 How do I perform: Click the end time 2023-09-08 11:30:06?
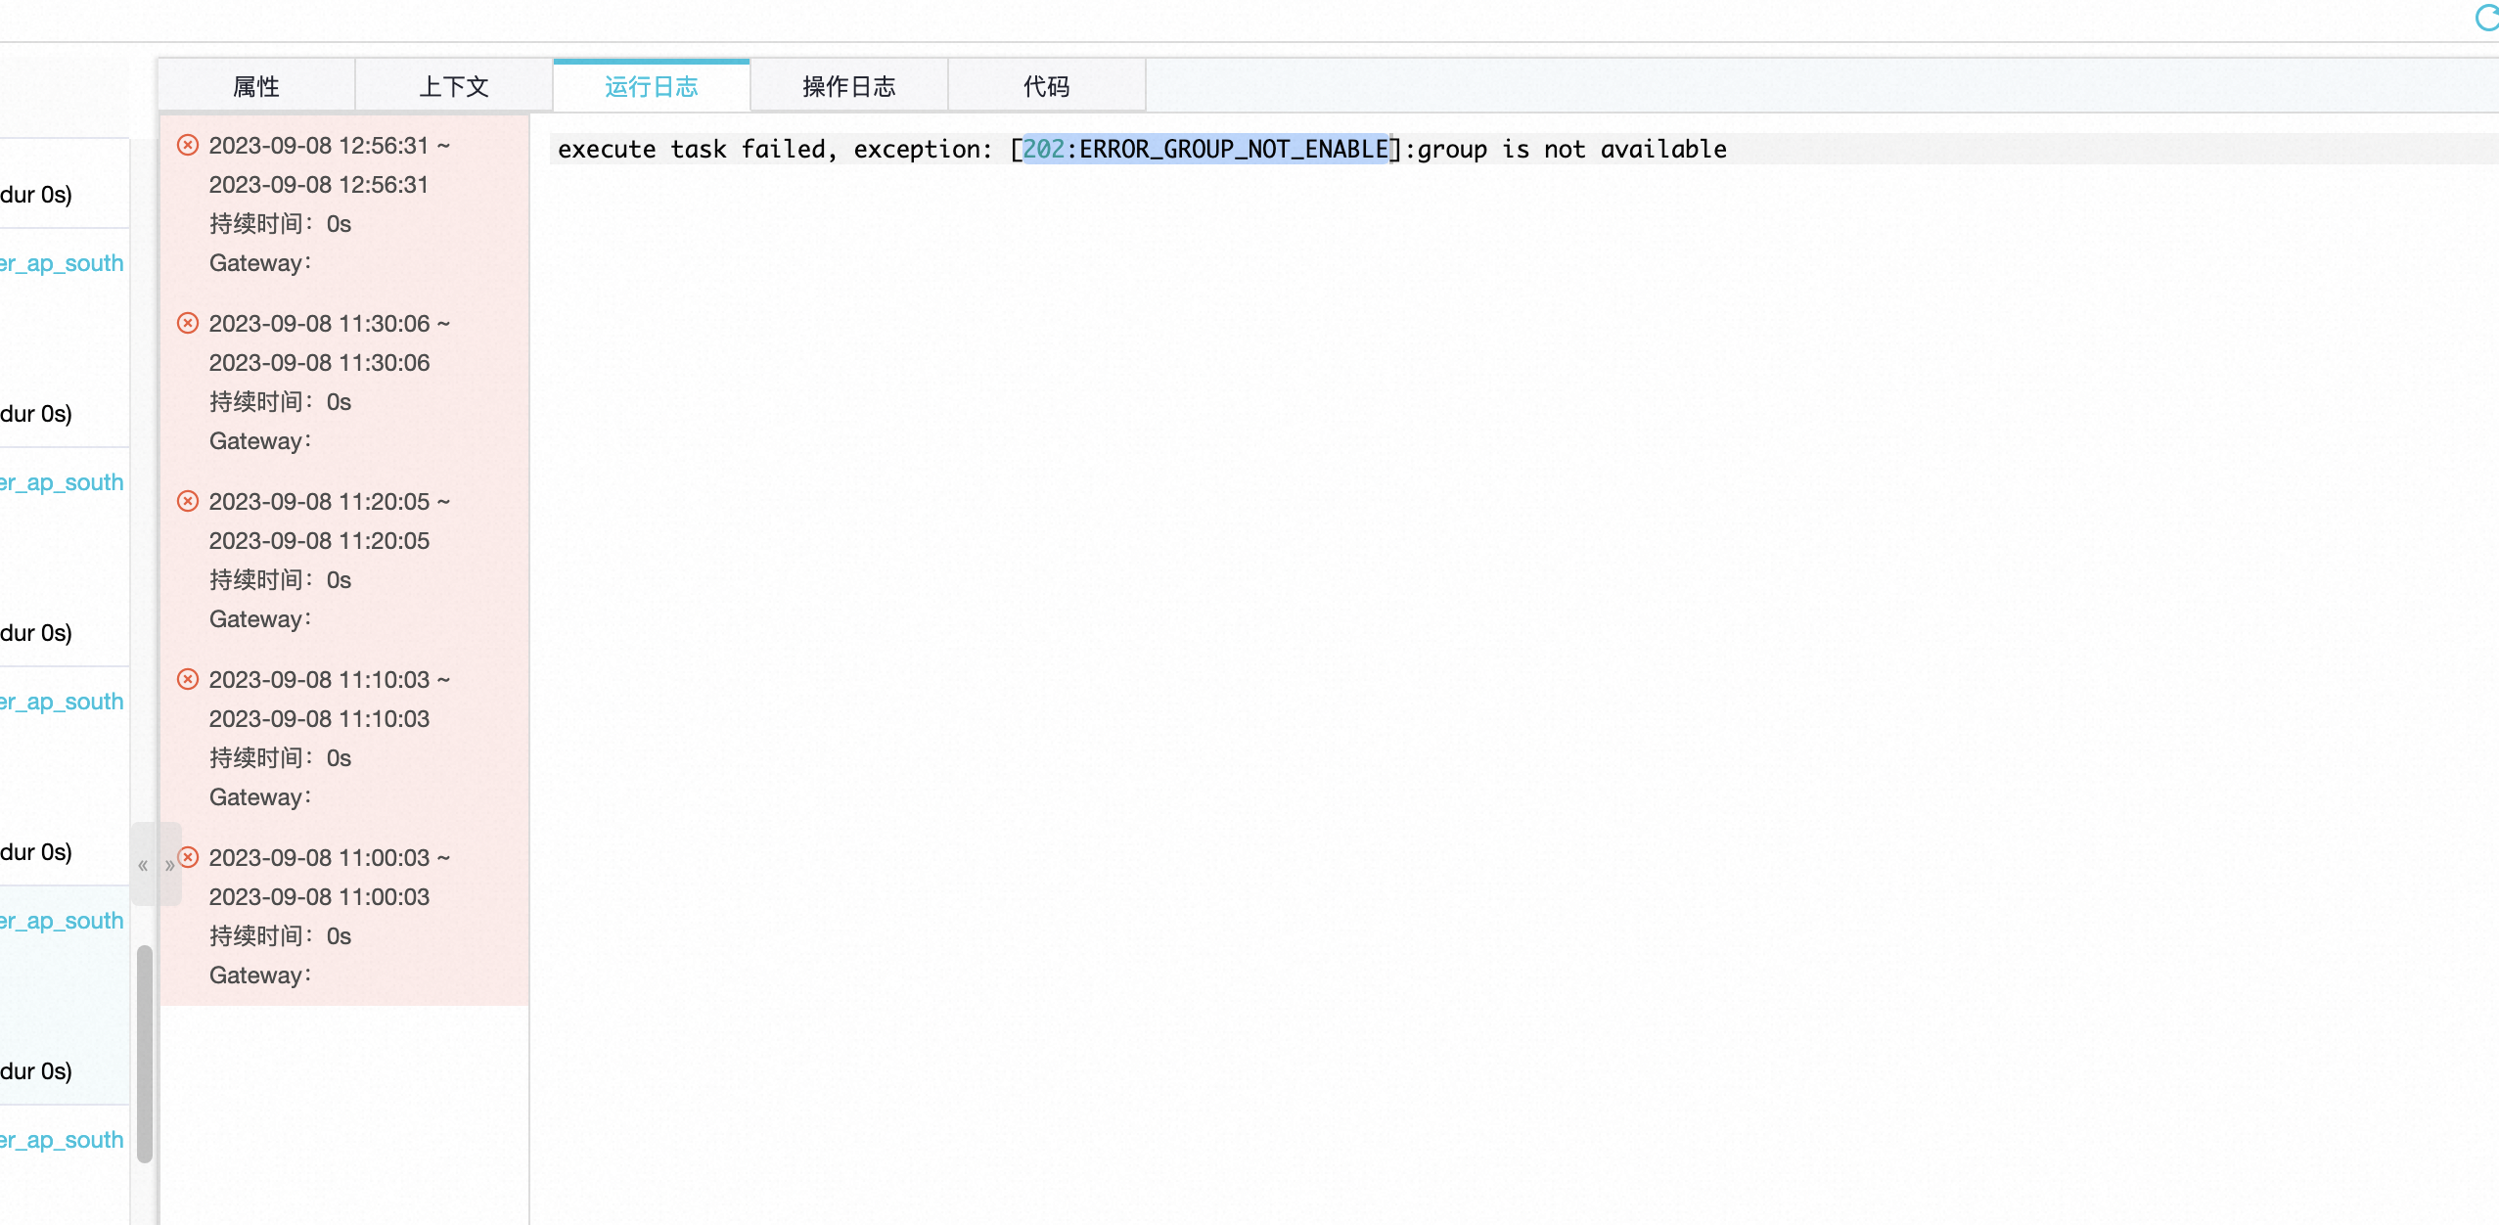tap(319, 362)
